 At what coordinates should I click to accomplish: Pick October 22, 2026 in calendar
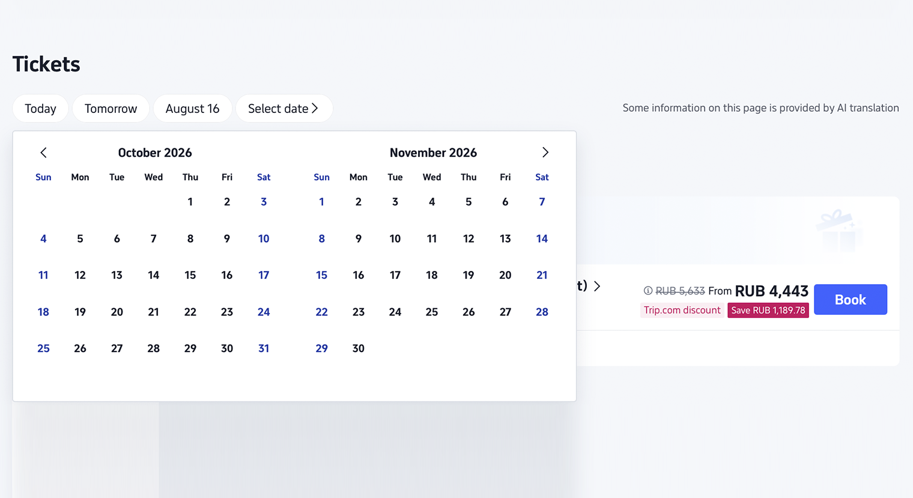[190, 312]
